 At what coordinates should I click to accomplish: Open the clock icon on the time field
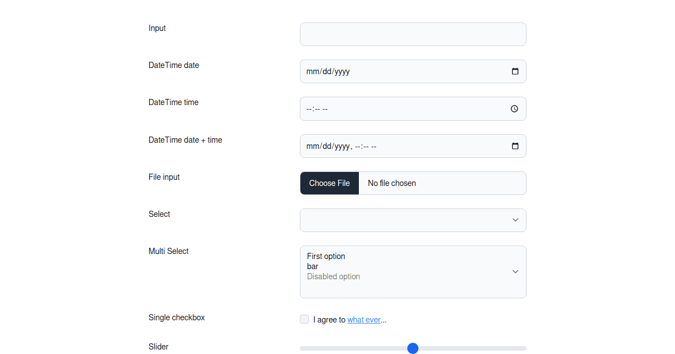tap(514, 108)
